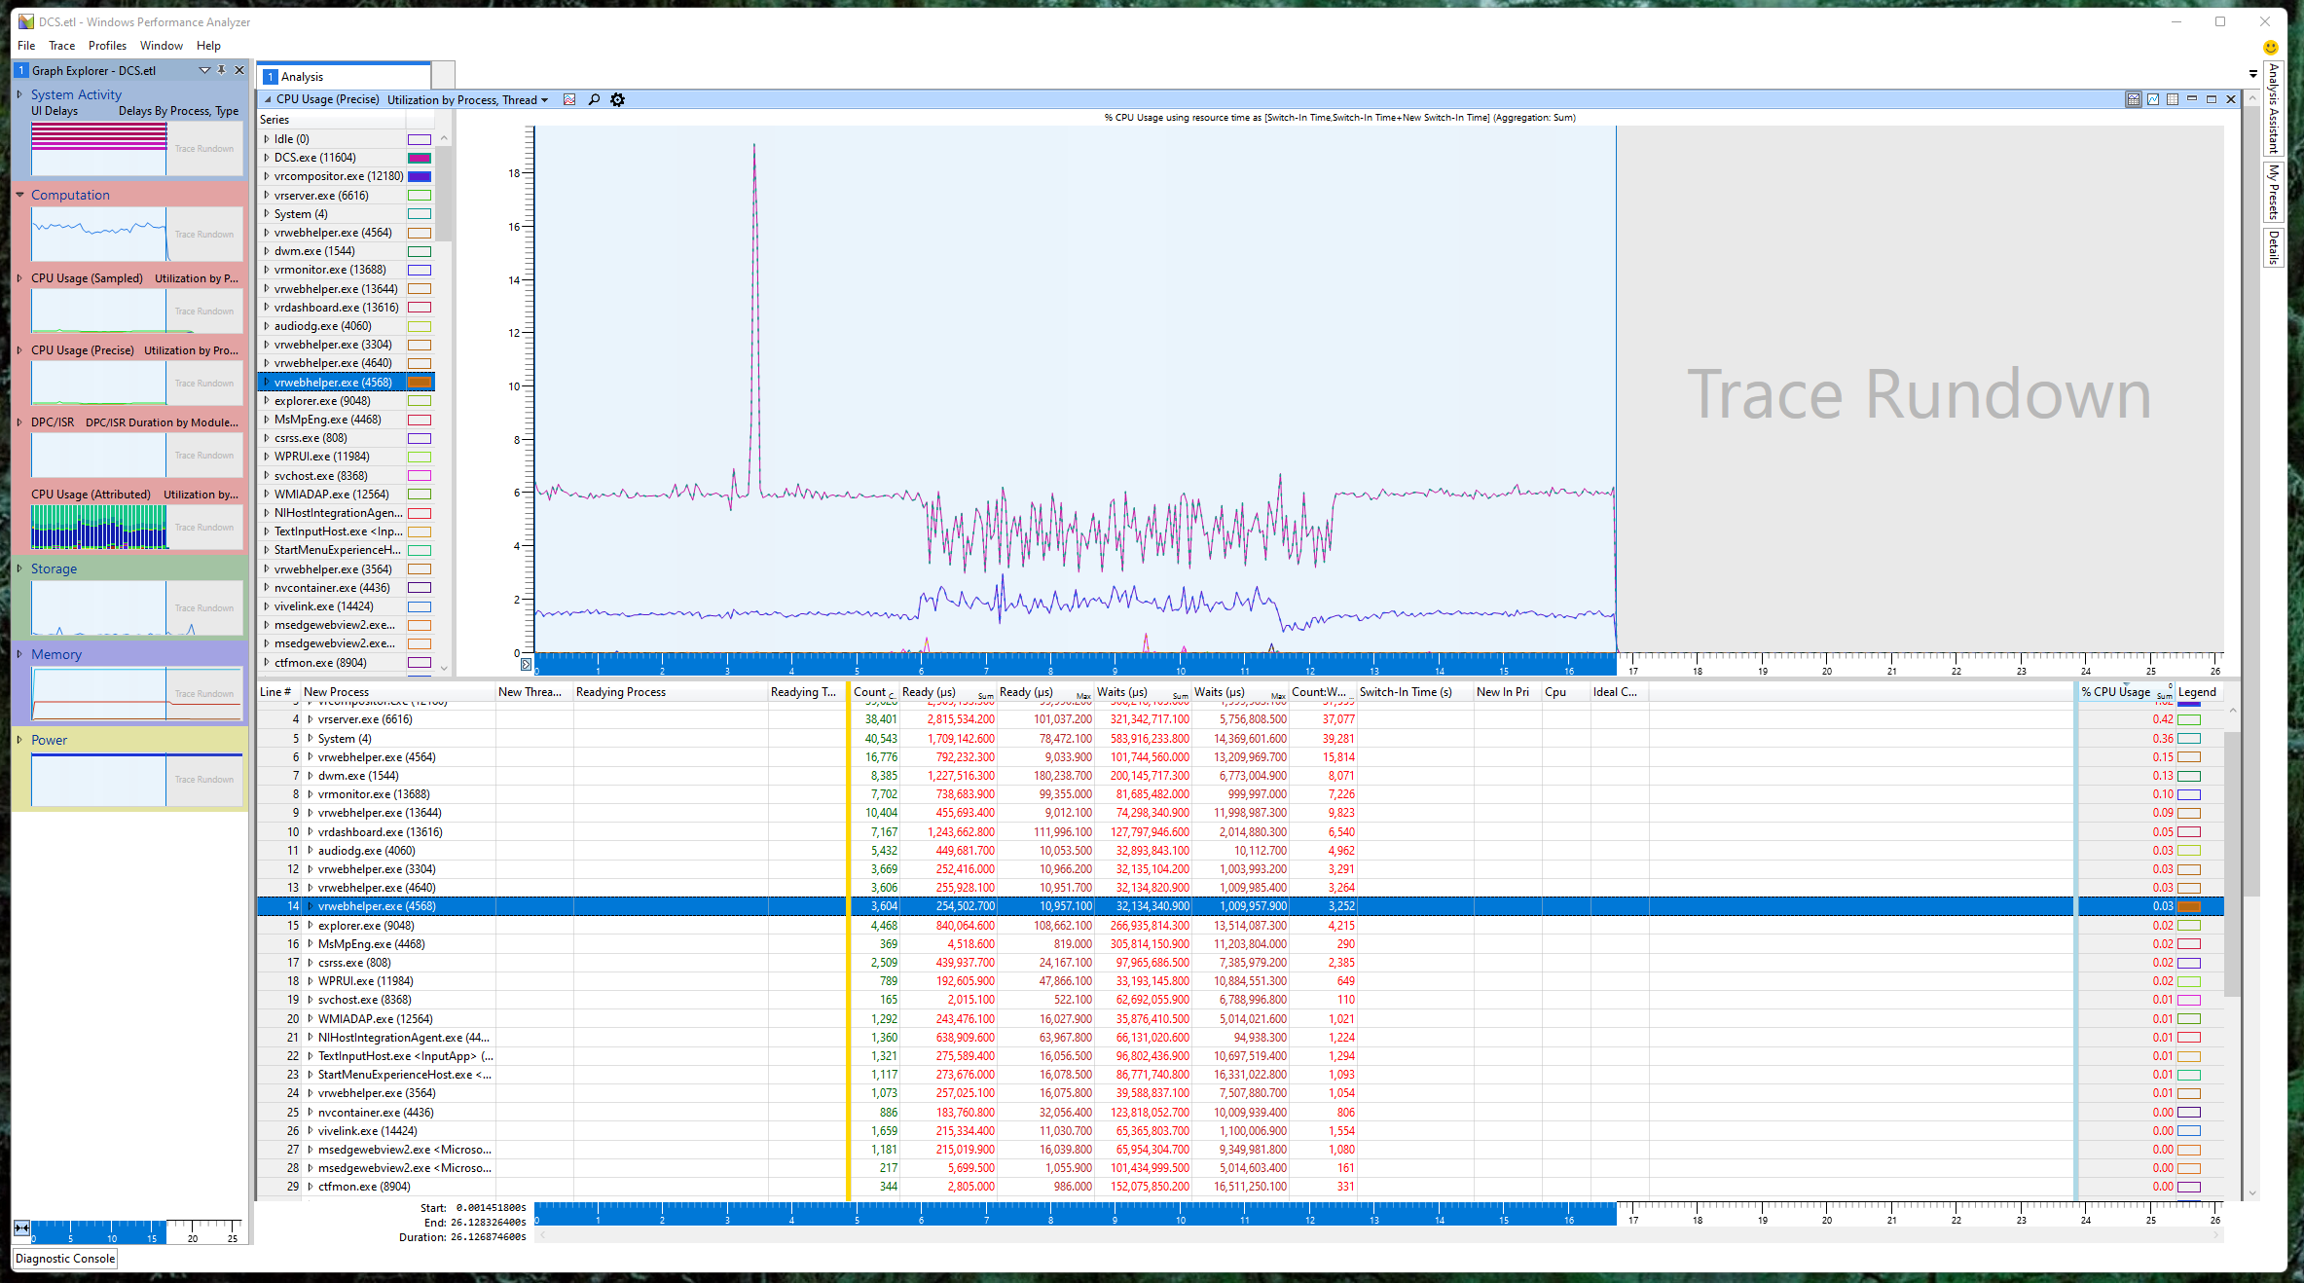Collapse the CPU Usage (Precise) graph header
Screen dimensions: 2304x1283
point(269,99)
